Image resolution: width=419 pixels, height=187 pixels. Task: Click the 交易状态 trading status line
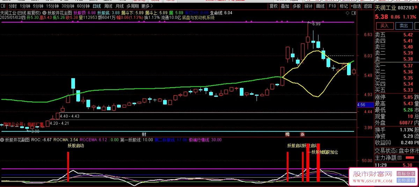pyautogui.click(x=397, y=151)
